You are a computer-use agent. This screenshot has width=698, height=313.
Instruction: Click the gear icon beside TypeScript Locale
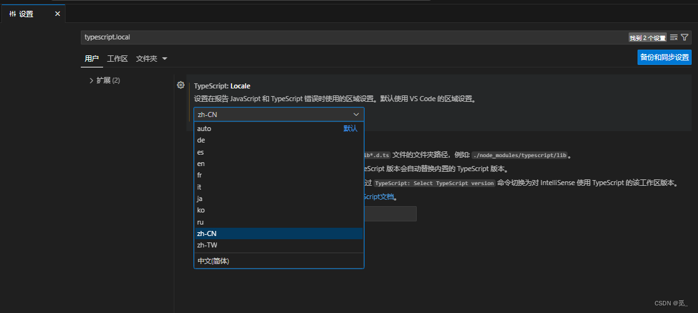(181, 85)
